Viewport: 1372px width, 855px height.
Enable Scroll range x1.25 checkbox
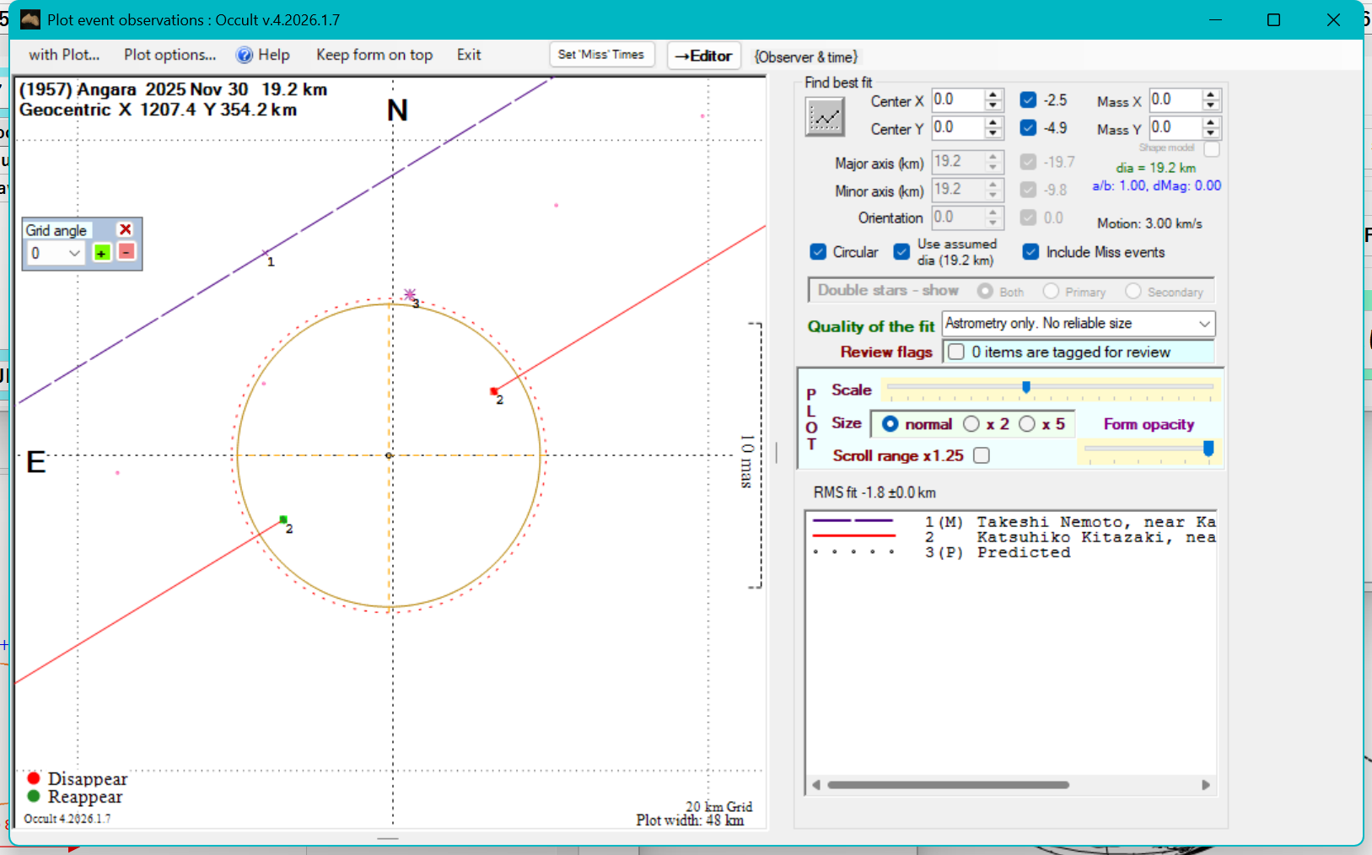(981, 455)
